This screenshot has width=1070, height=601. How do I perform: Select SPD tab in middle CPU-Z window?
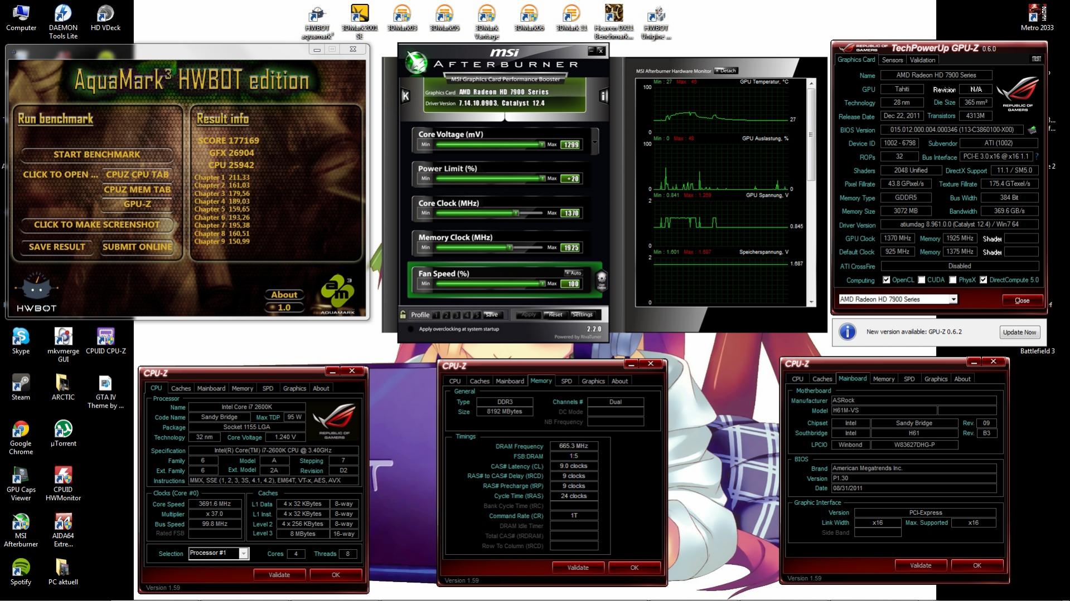click(x=567, y=381)
